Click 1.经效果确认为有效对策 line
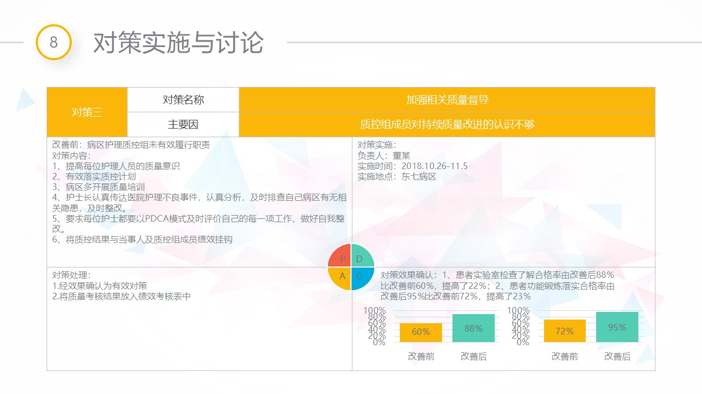702x394 pixels. pyautogui.click(x=100, y=286)
